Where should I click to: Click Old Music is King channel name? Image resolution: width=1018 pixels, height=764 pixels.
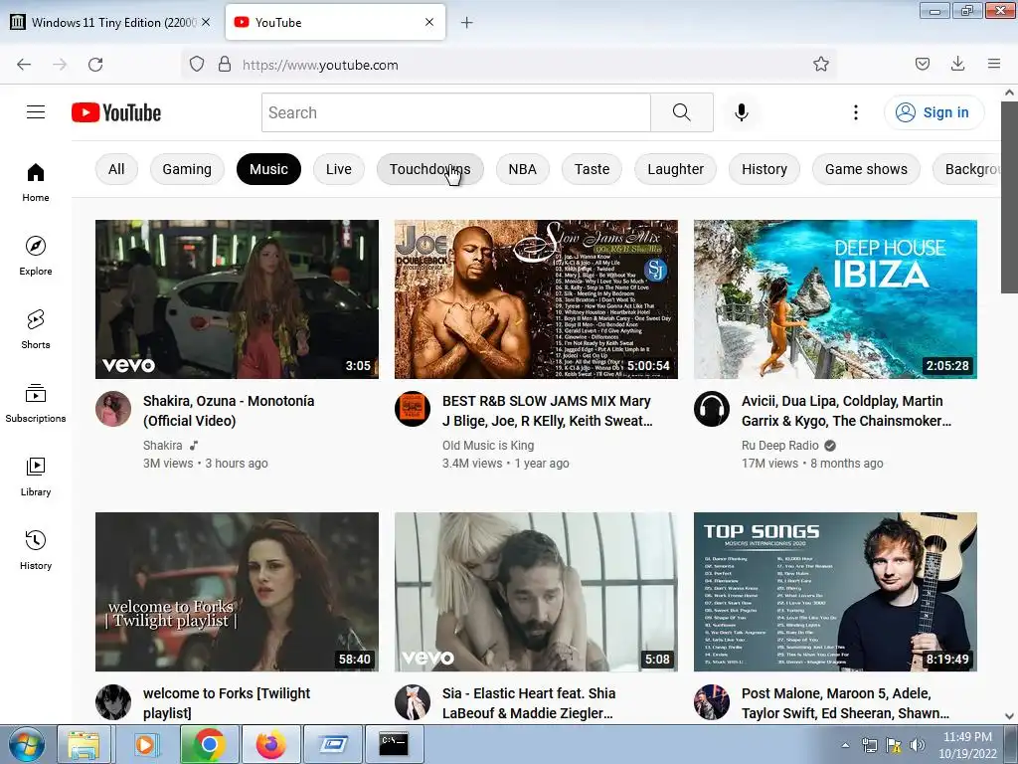(x=488, y=445)
